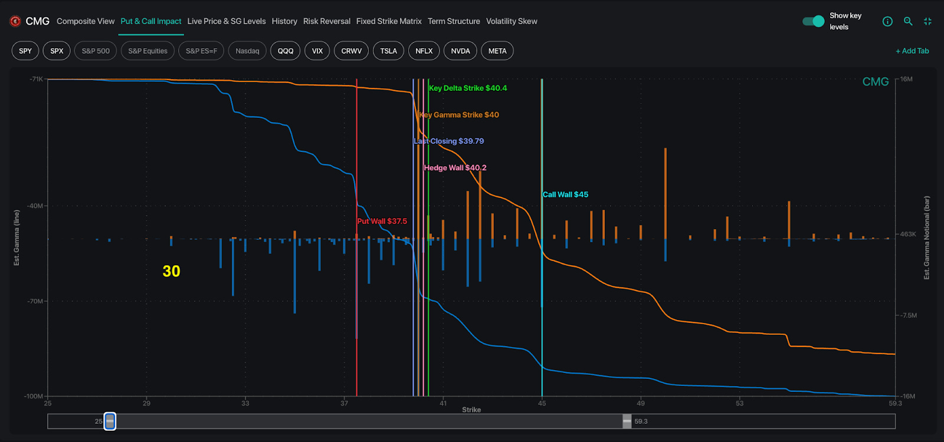Switch to Composite View tab
Screen dimensions: 944x442
[x=86, y=21]
